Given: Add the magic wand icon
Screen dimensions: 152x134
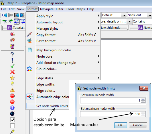Looking at the screenshot, I should click(12, 131).
